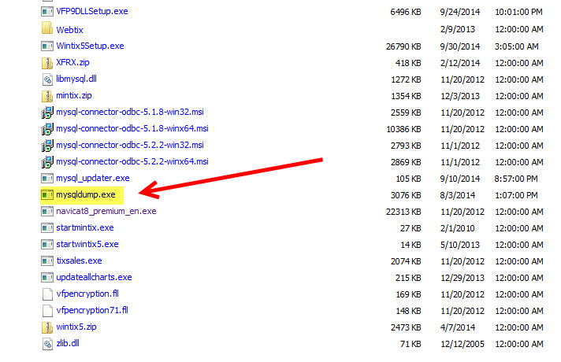Click the navicat8_premium_en.exe file icon

click(x=46, y=212)
